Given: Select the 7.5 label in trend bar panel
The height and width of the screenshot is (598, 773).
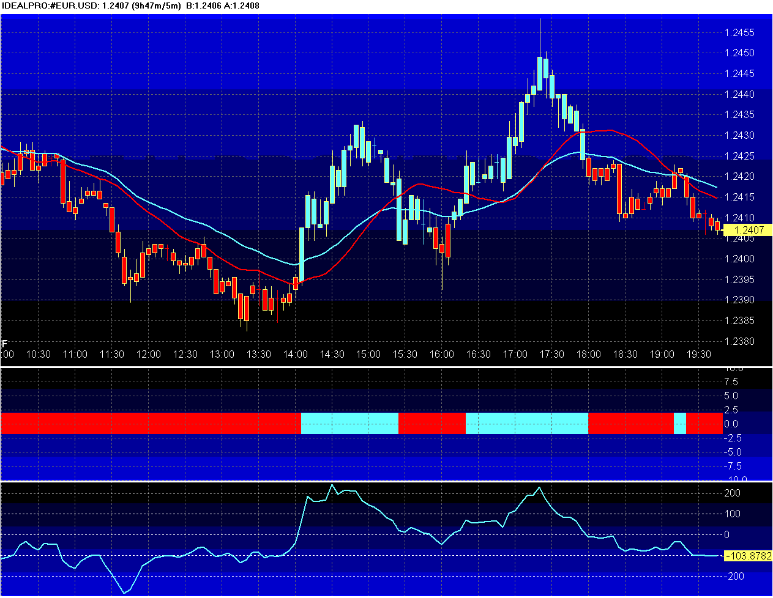Looking at the screenshot, I should (x=731, y=382).
